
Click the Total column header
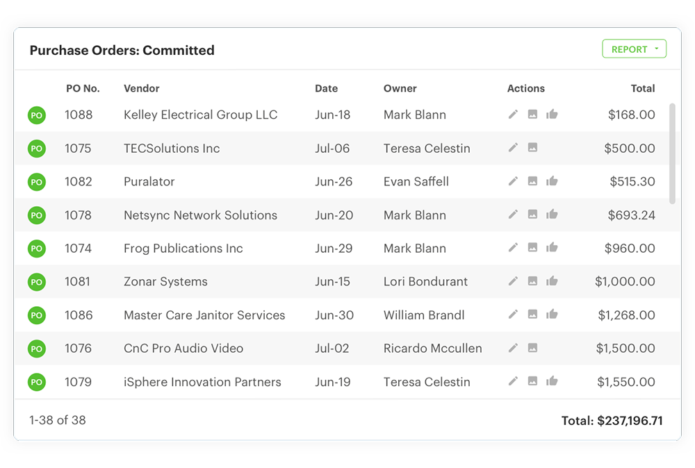[x=642, y=88]
